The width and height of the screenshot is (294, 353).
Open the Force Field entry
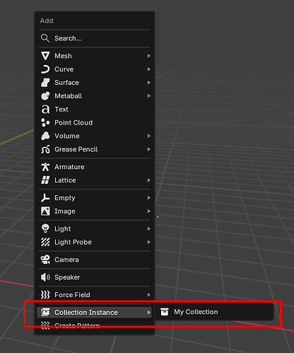click(95, 295)
